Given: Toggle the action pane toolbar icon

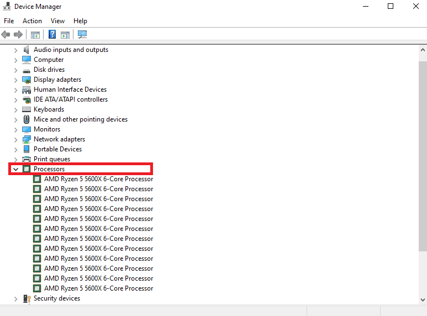Looking at the screenshot, I should click(65, 35).
